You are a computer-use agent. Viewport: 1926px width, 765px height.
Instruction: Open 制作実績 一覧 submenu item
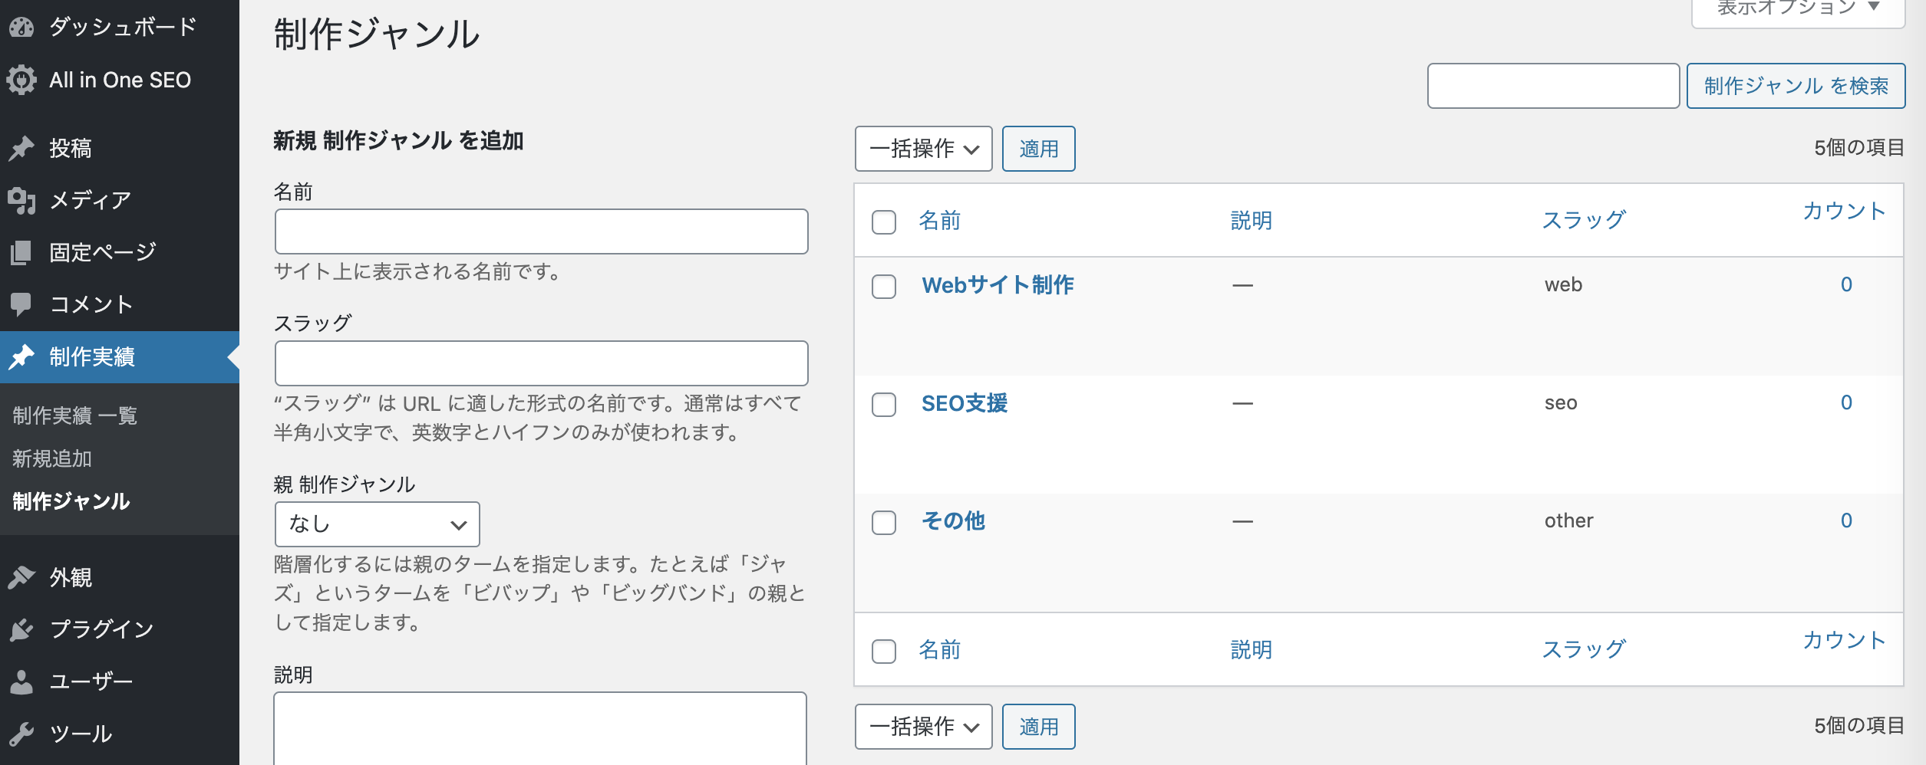(75, 415)
